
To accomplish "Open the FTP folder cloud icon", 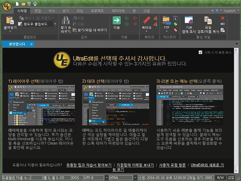I will pyautogui.click(x=167, y=20).
